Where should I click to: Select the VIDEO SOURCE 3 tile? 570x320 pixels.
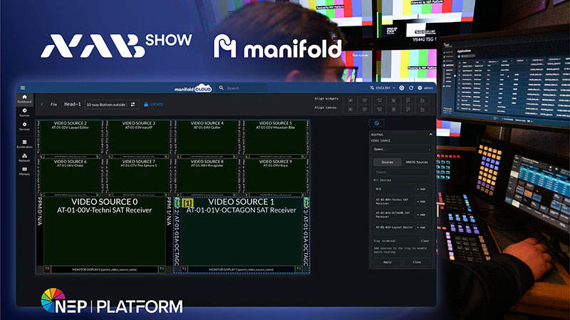point(138,138)
